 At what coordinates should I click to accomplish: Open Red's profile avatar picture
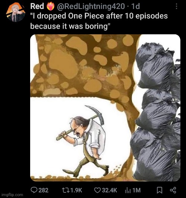pyautogui.click(x=16, y=12)
